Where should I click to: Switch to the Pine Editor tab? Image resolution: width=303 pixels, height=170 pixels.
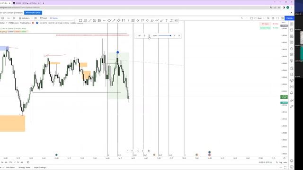pos(10,168)
